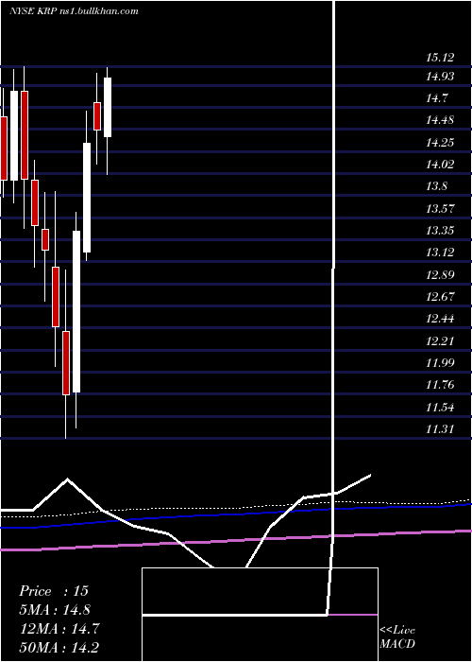Screen dimensions: 472x662
Task: Click the Price : 15 readout
Action: [54, 591]
